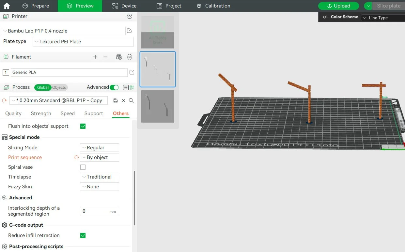Uncheck Reduce infill retraction
The height and width of the screenshot is (252, 405).
coord(83,235)
